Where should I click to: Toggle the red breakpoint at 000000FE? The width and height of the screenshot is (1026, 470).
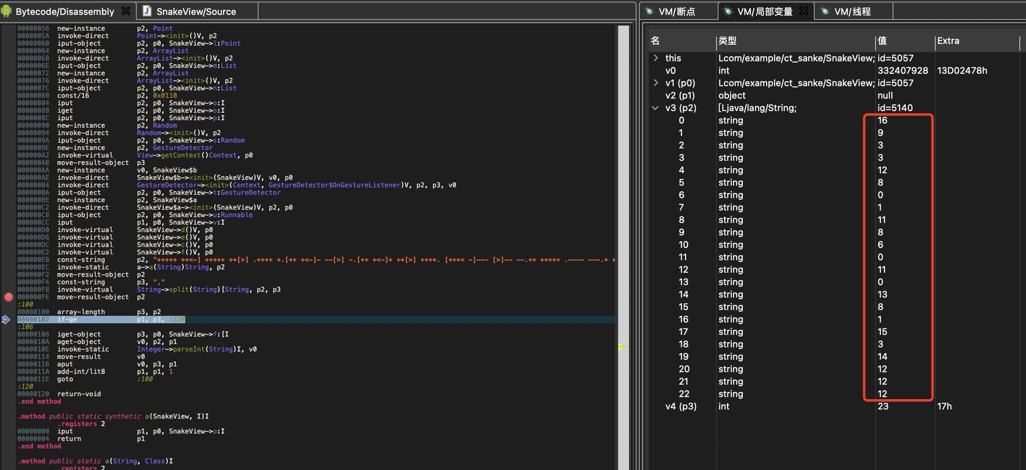(8, 297)
